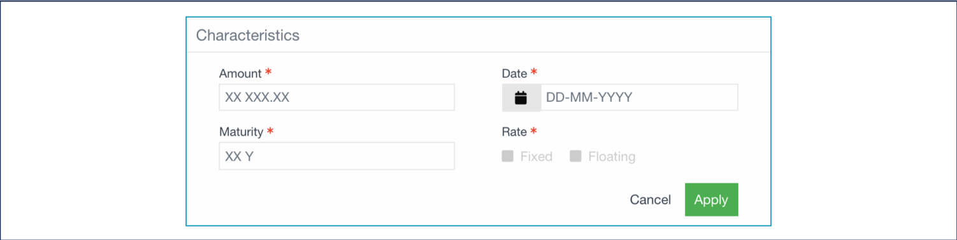The height and width of the screenshot is (240, 957).
Task: Check the Fixed rate checkbox
Action: [508, 156]
